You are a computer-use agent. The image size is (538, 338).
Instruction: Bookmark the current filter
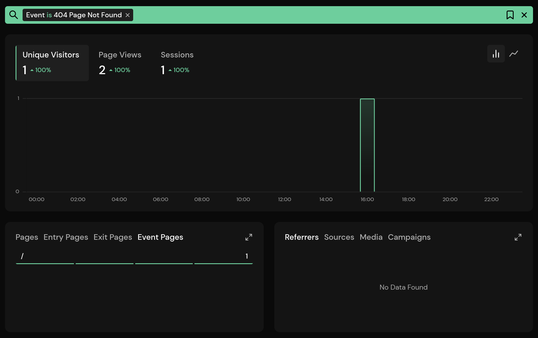click(510, 15)
